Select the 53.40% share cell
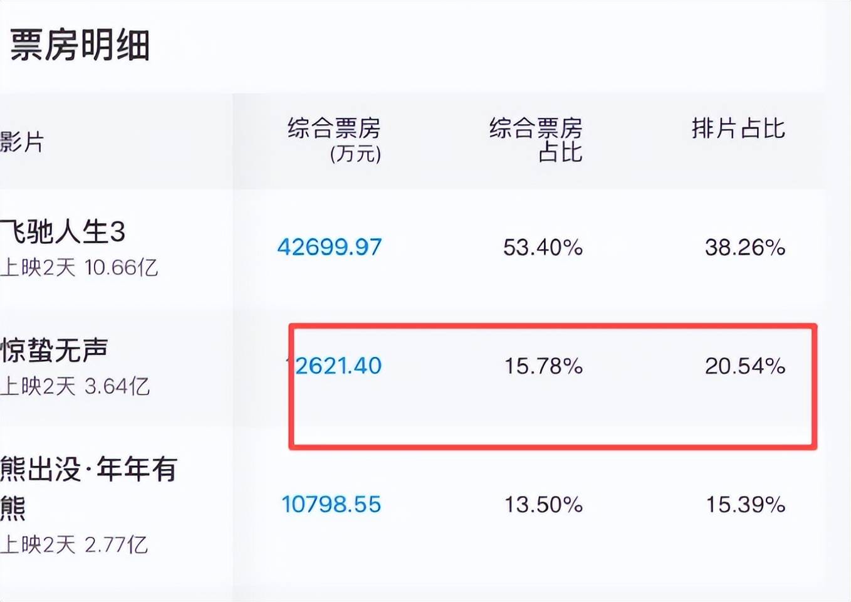This screenshot has height=602, width=851. [x=543, y=247]
